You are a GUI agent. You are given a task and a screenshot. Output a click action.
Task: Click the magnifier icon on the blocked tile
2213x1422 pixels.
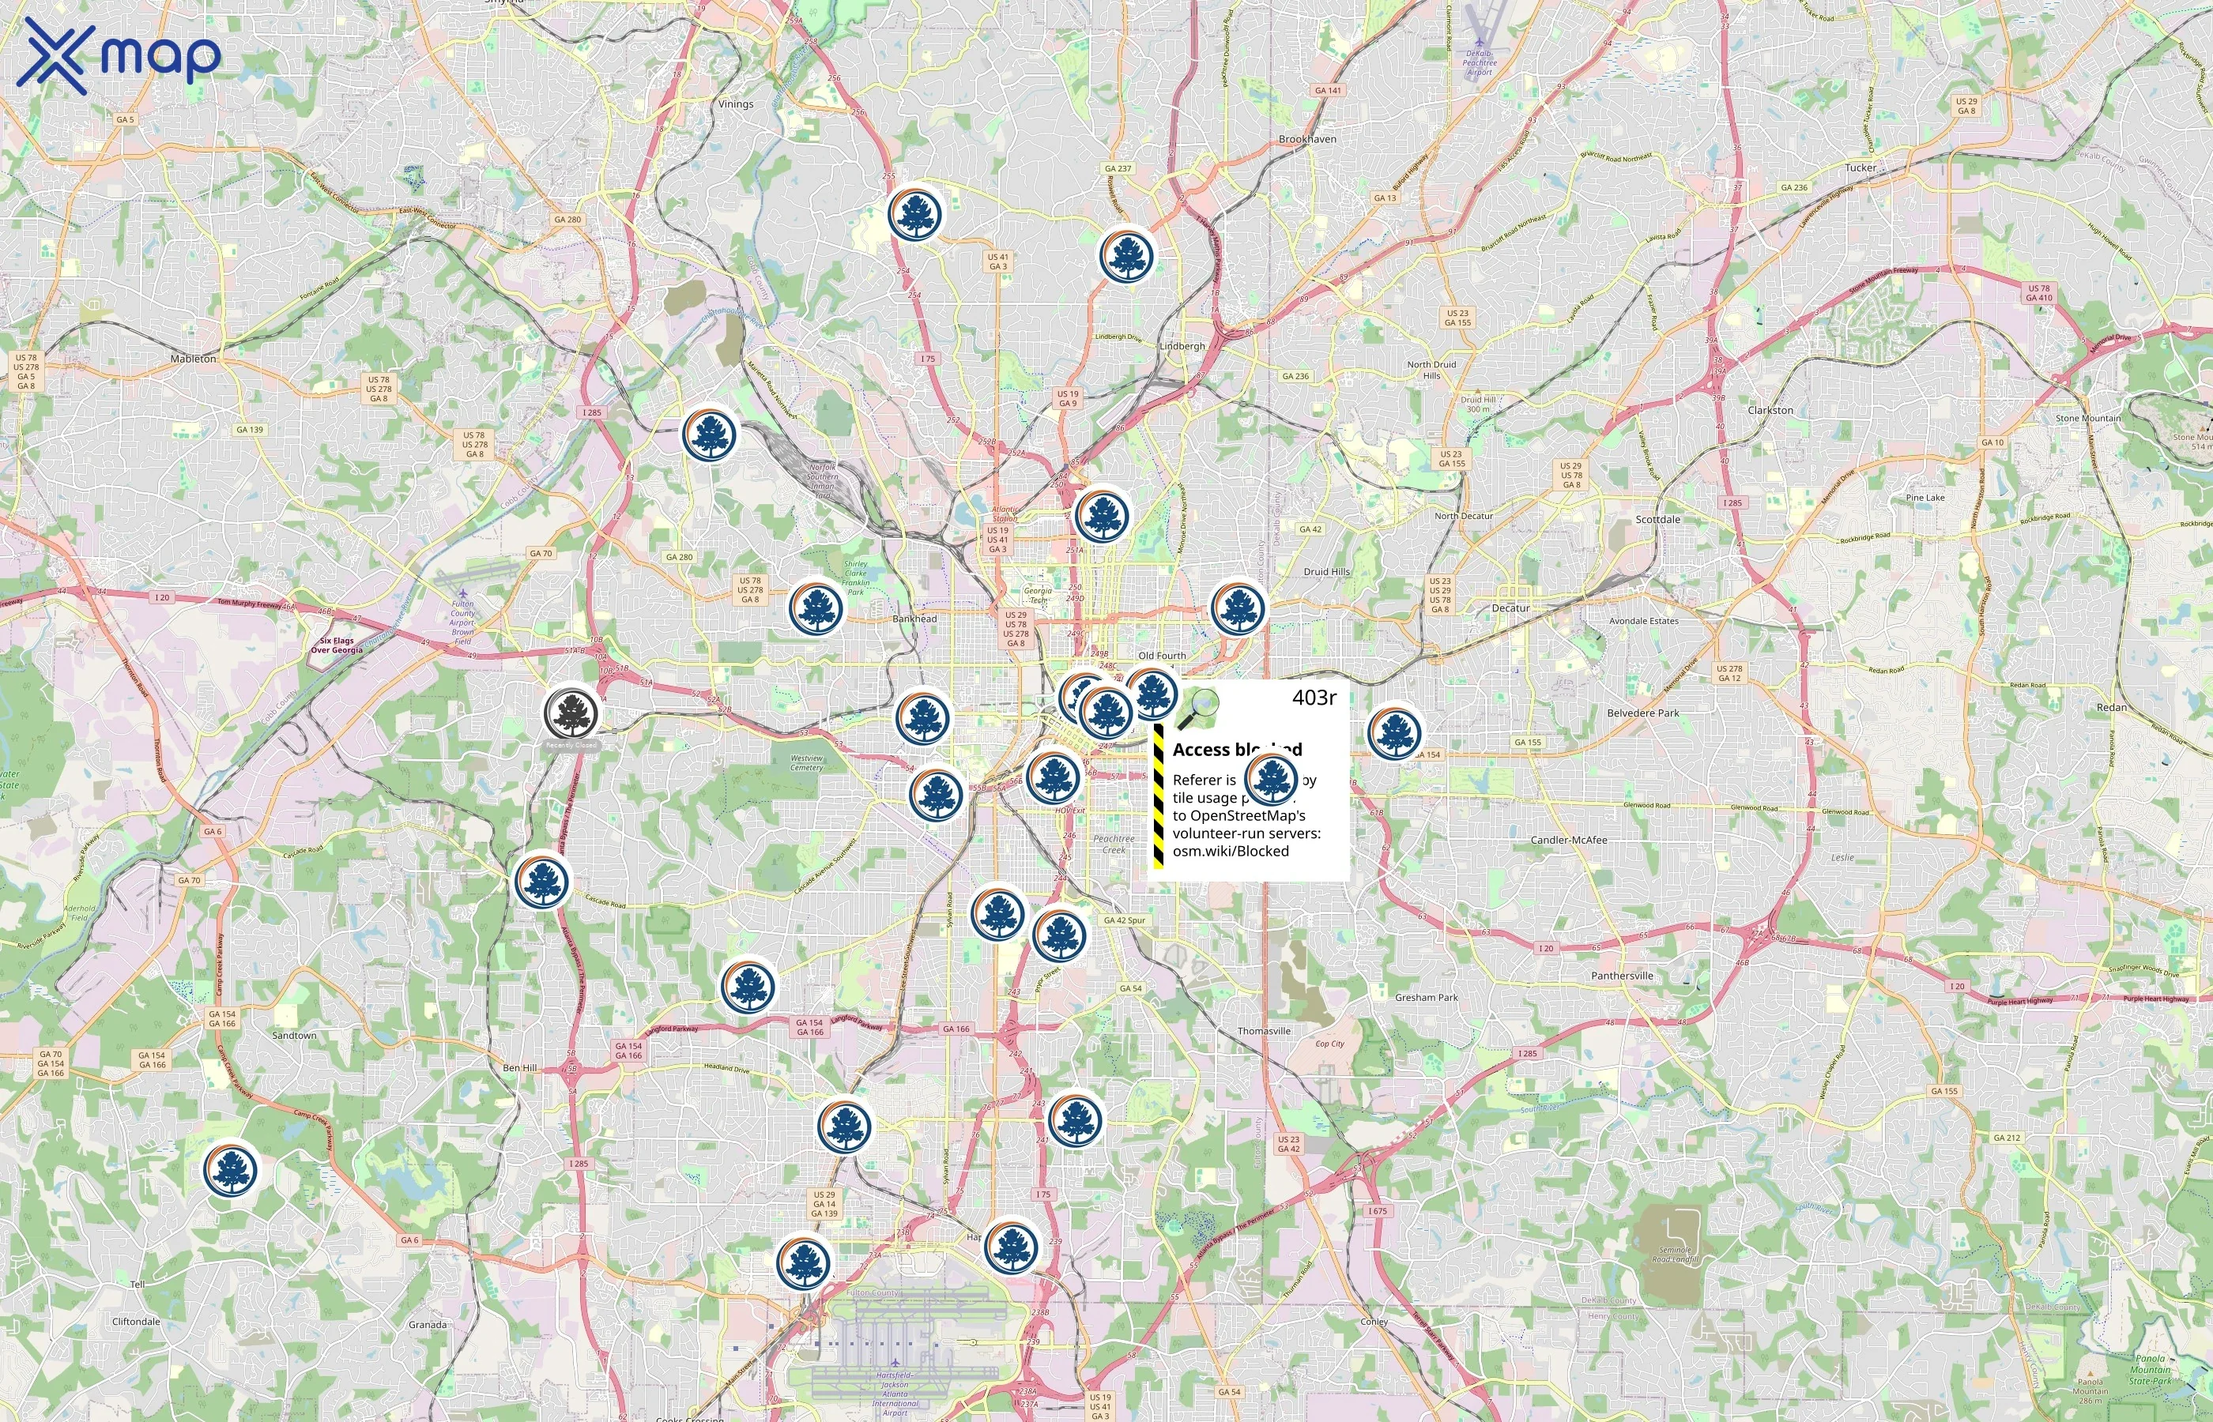(1198, 708)
